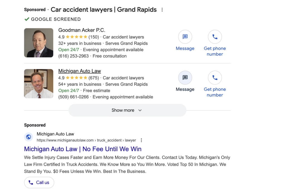The width and height of the screenshot is (285, 193).
Task: Open the Message icon for Michigan Auto Law
Action: 185,78
